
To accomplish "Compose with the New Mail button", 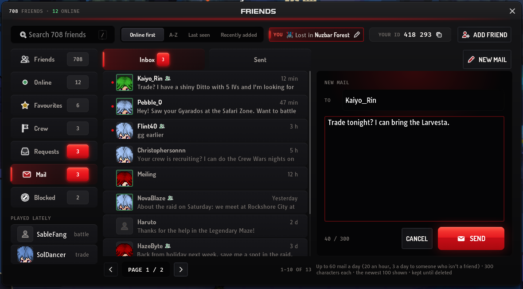I will click(487, 60).
